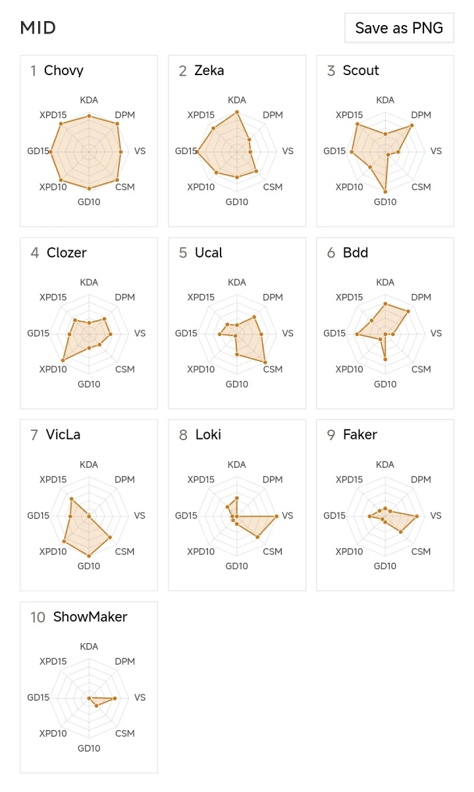Open the Bdd player name
The image size is (474, 792).
click(355, 253)
